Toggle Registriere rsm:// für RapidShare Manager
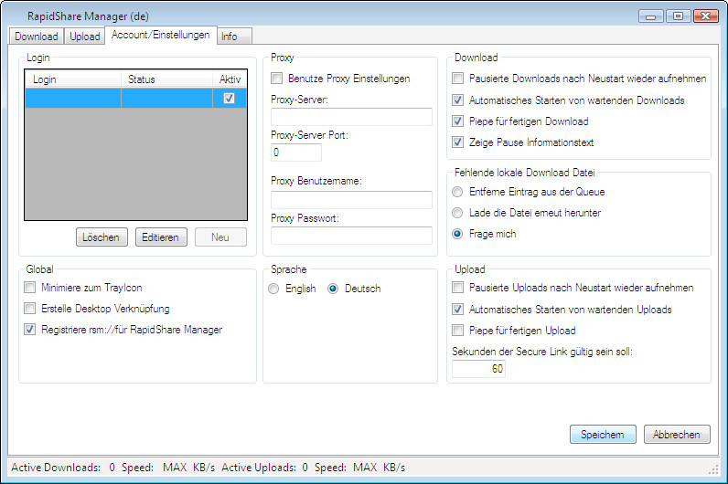This screenshot has width=728, height=484. click(x=29, y=329)
